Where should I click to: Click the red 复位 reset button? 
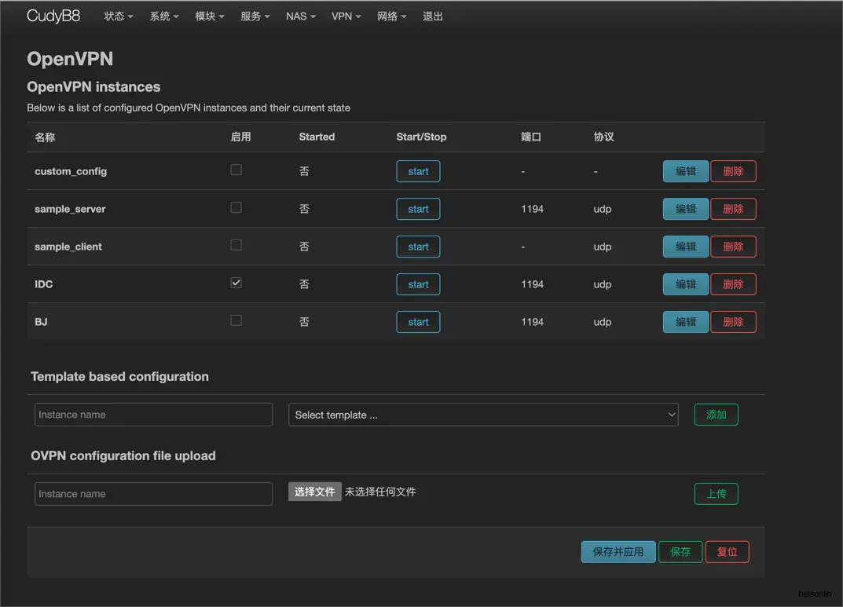tap(727, 552)
